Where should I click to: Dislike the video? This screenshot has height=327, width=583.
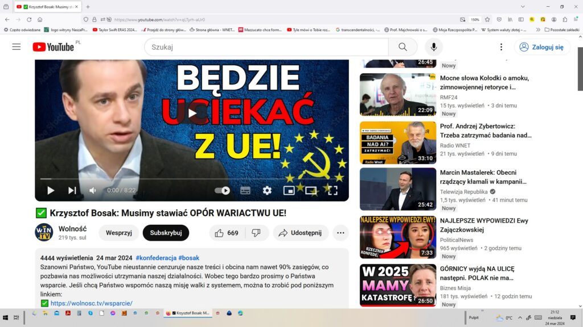(x=256, y=233)
